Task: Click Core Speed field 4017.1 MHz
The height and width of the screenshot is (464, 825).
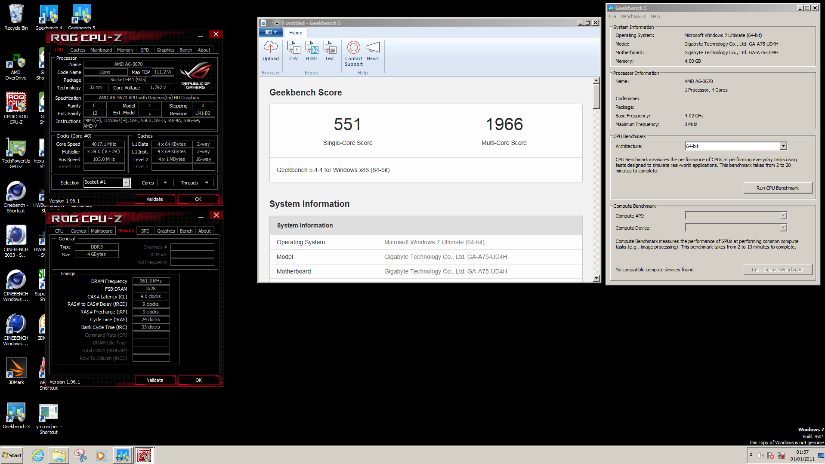Action: click(x=104, y=144)
